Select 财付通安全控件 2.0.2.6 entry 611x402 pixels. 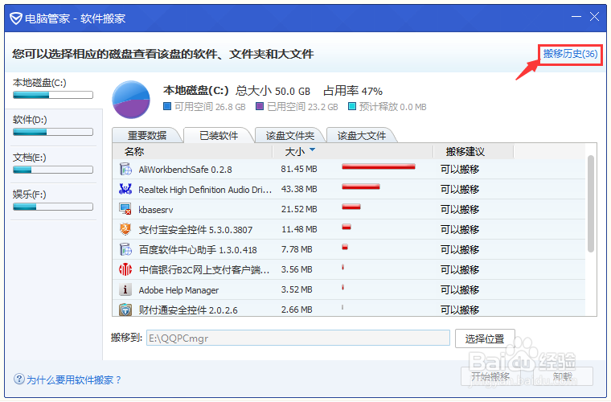click(x=188, y=310)
